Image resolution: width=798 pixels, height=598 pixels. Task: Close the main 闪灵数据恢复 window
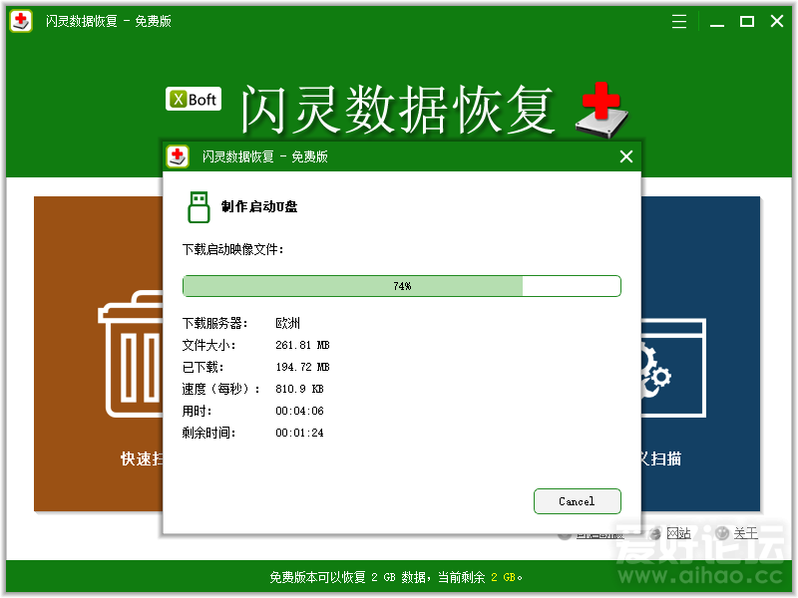coord(777,21)
